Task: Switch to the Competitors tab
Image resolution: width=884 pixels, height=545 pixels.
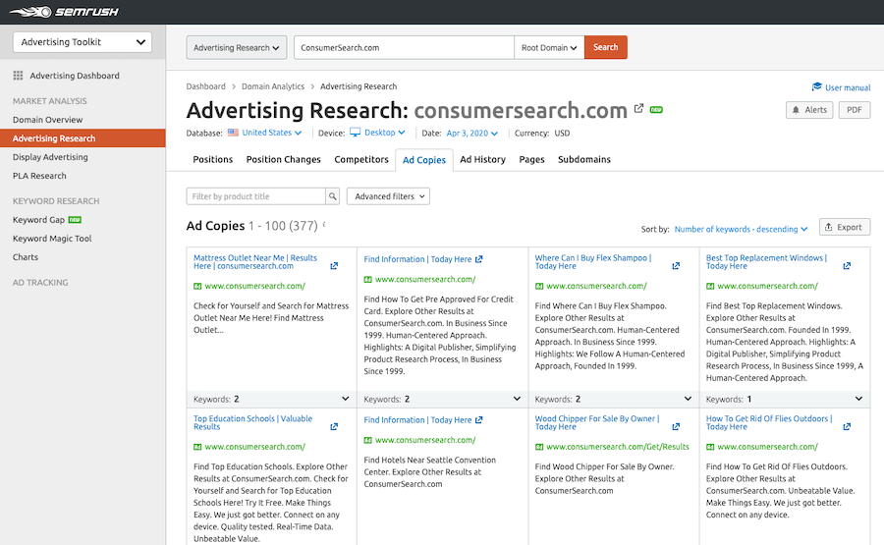Action: pyautogui.click(x=361, y=159)
